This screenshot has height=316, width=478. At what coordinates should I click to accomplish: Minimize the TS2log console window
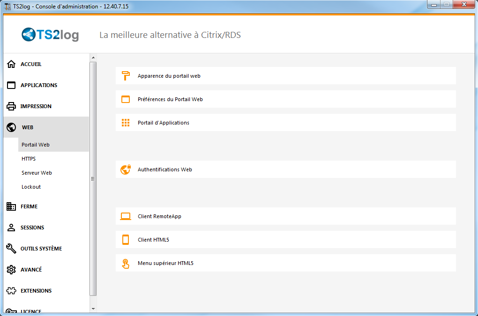pyautogui.click(x=434, y=4)
